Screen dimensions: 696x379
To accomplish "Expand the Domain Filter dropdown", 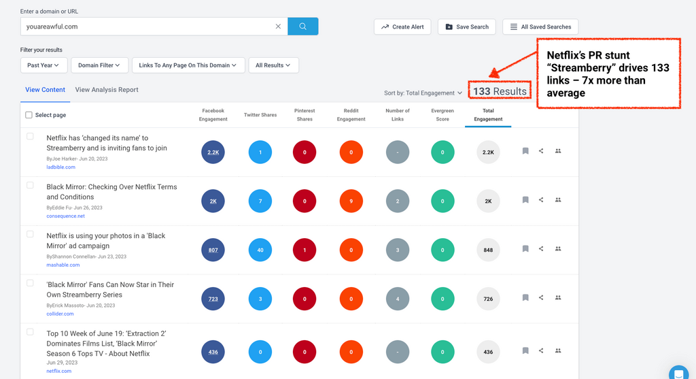I will pyautogui.click(x=99, y=65).
